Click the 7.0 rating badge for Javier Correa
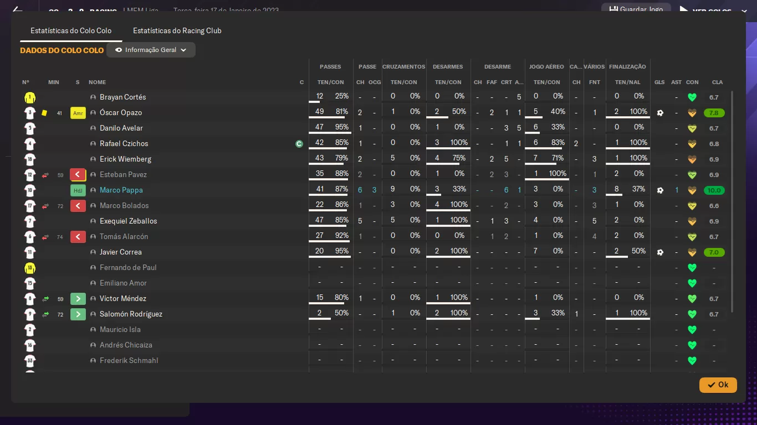Viewport: 757px width, 425px height. click(x=714, y=252)
